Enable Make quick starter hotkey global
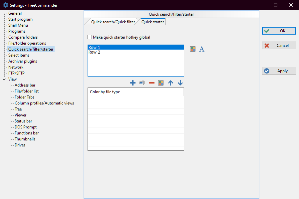 [x=90, y=37]
